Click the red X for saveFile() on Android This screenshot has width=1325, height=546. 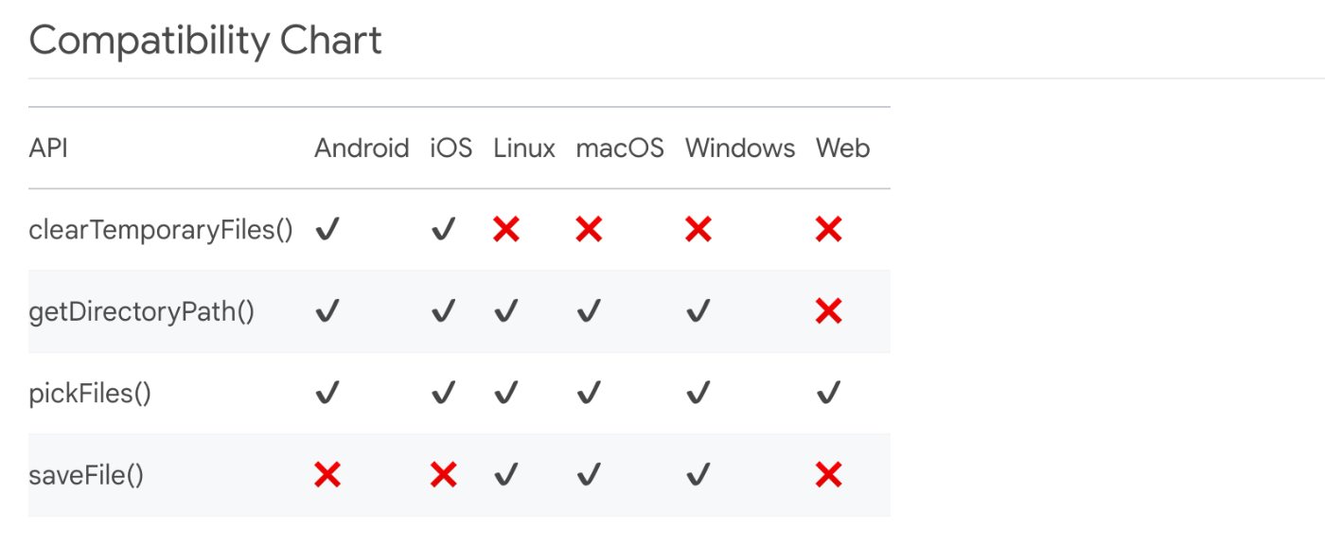327,474
